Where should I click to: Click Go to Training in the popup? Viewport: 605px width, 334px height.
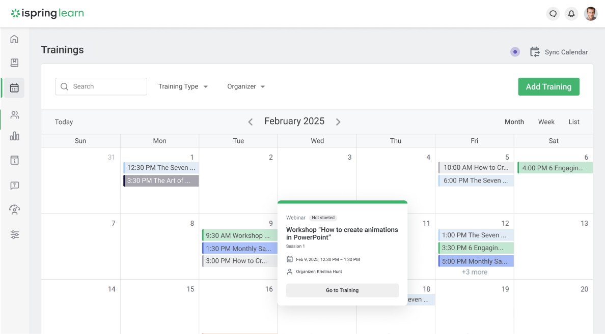tap(342, 290)
